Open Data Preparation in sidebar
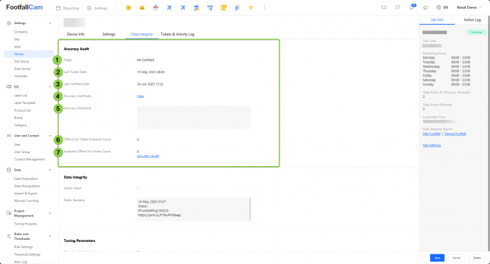490x264 pixels. pos(26,179)
